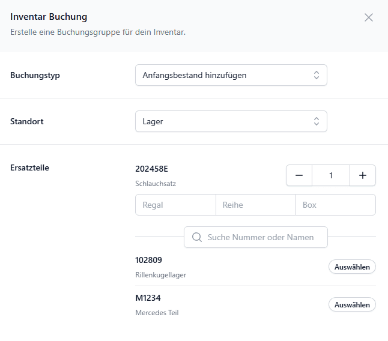Screen dimensions: 388x341
Task: Click the Ersatzteile section label
Action: [x=29, y=167]
